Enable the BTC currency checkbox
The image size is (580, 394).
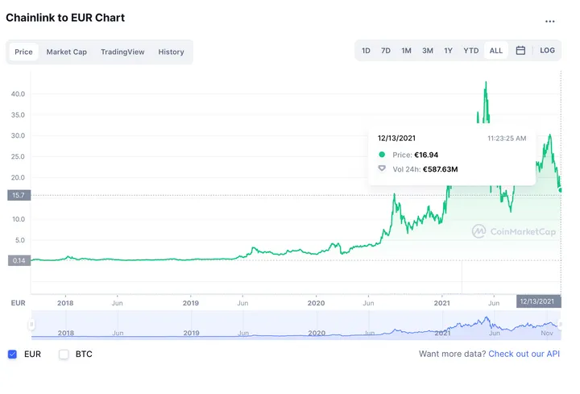tap(64, 354)
